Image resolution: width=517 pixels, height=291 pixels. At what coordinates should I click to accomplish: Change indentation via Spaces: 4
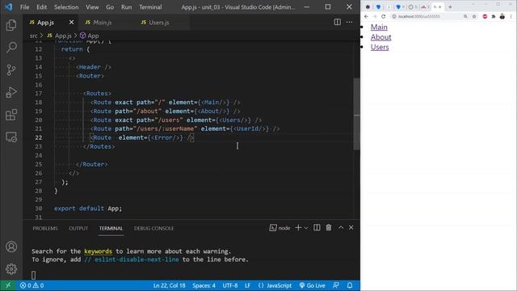coord(204,285)
